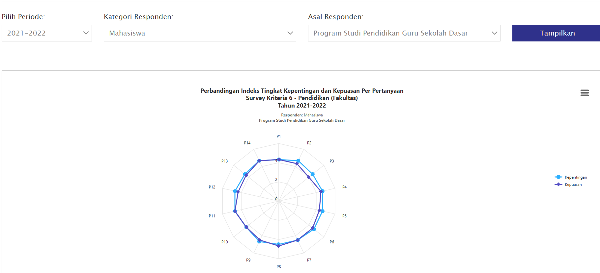The image size is (600, 273).
Task: Select the P3 axis label
Action: (332, 161)
